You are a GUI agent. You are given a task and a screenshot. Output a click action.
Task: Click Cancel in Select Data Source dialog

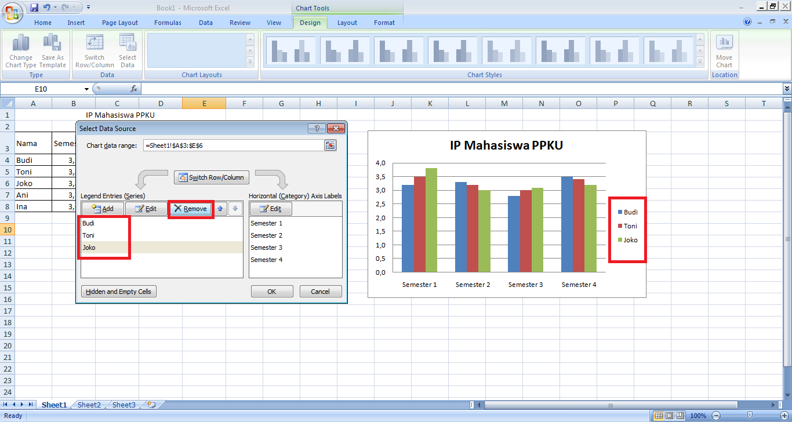coord(321,292)
